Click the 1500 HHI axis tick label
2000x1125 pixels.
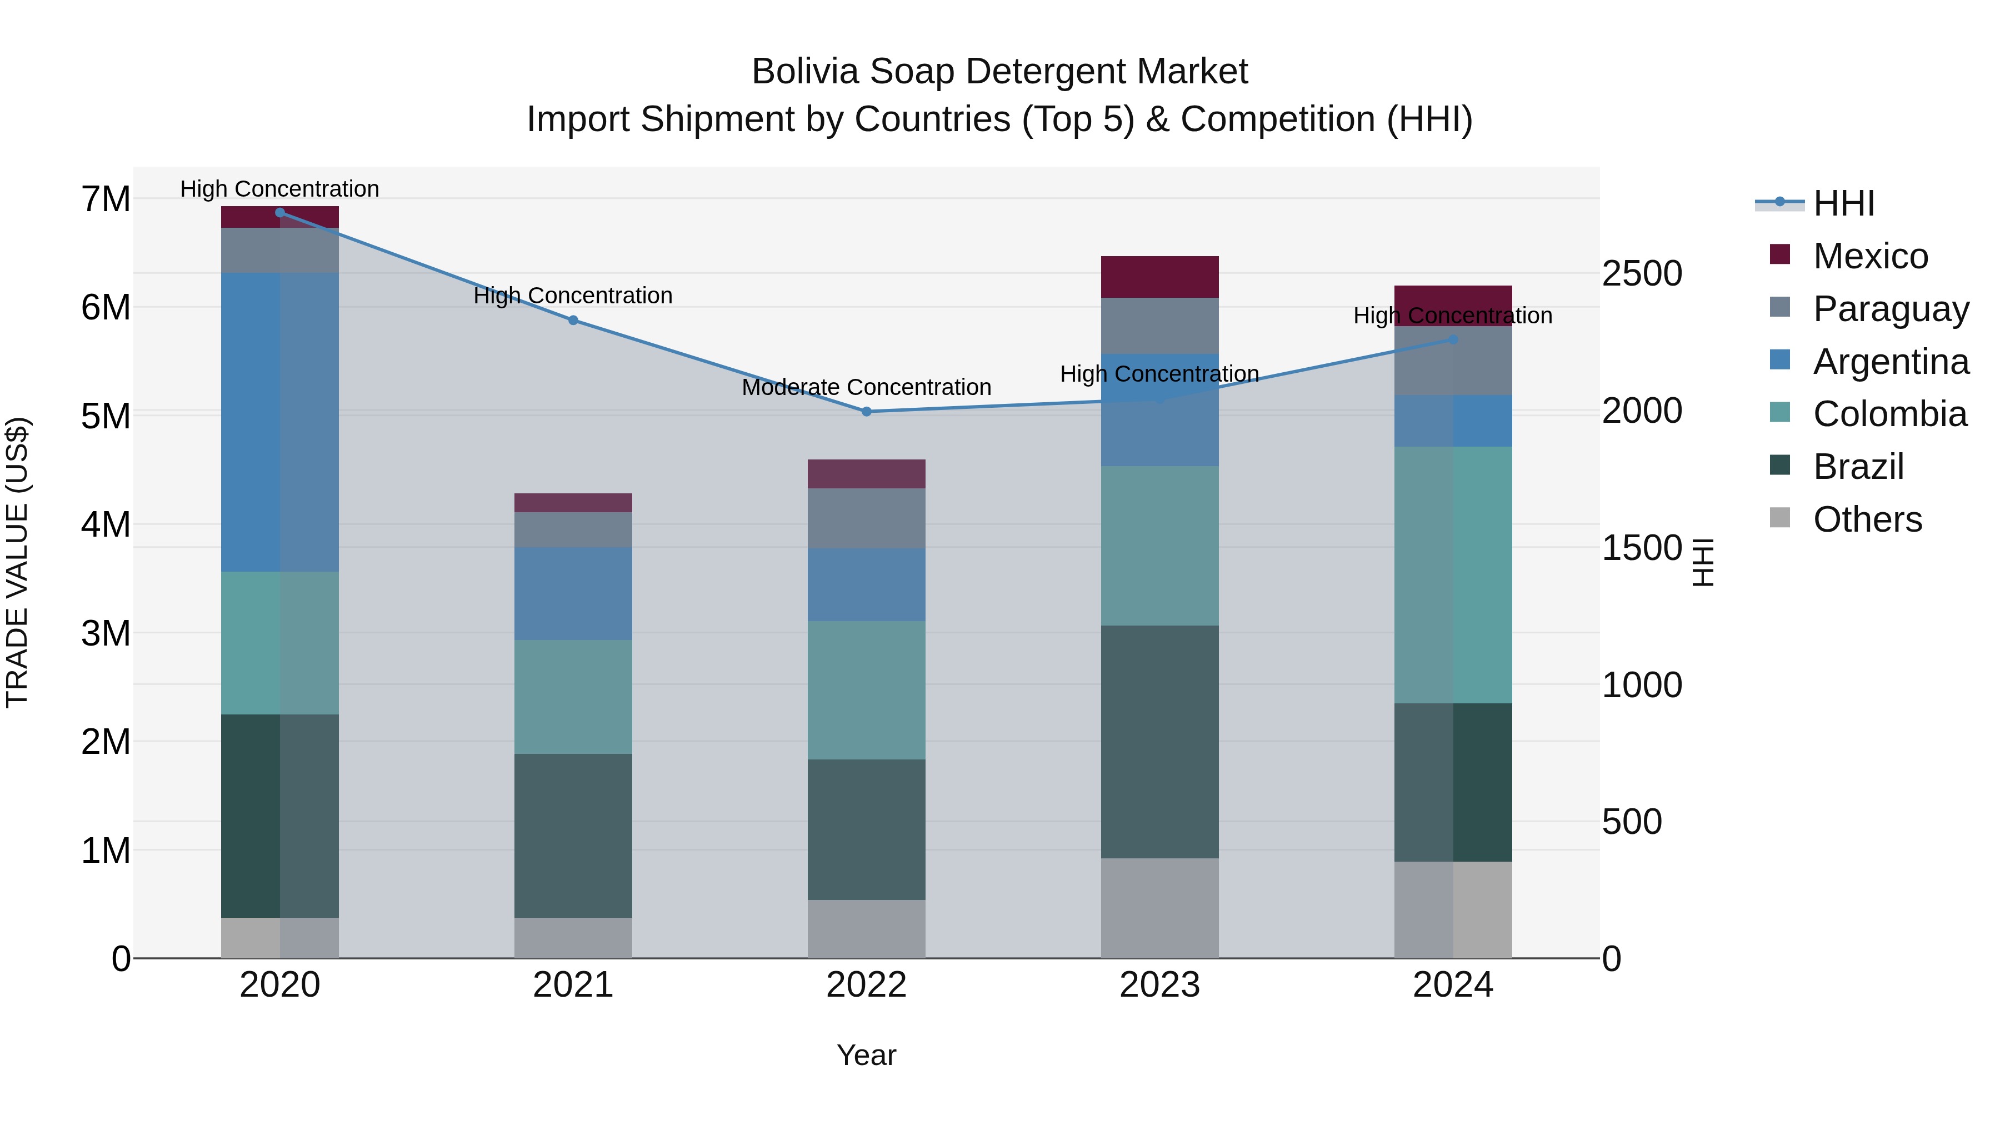coord(1642,548)
